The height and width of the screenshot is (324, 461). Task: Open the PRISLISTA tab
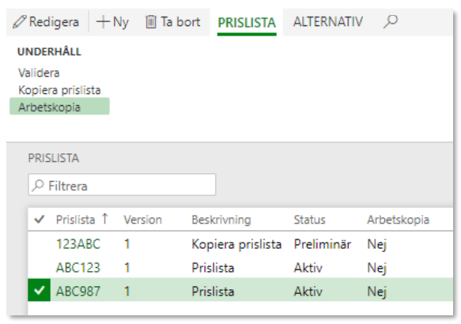point(247,23)
